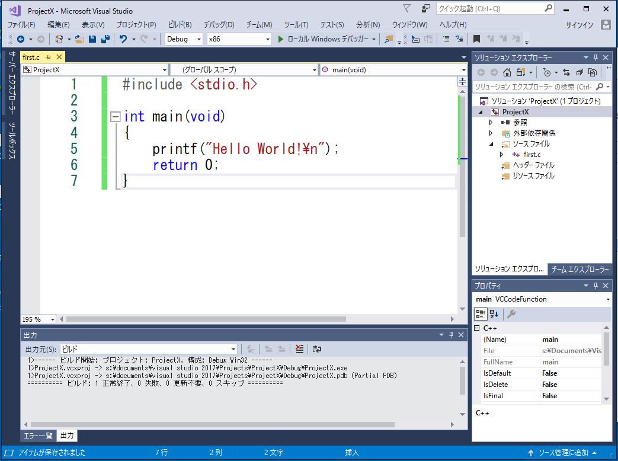Viewport: 618px width, 461px height.
Task: Click the Save All icon
Action: click(105, 39)
